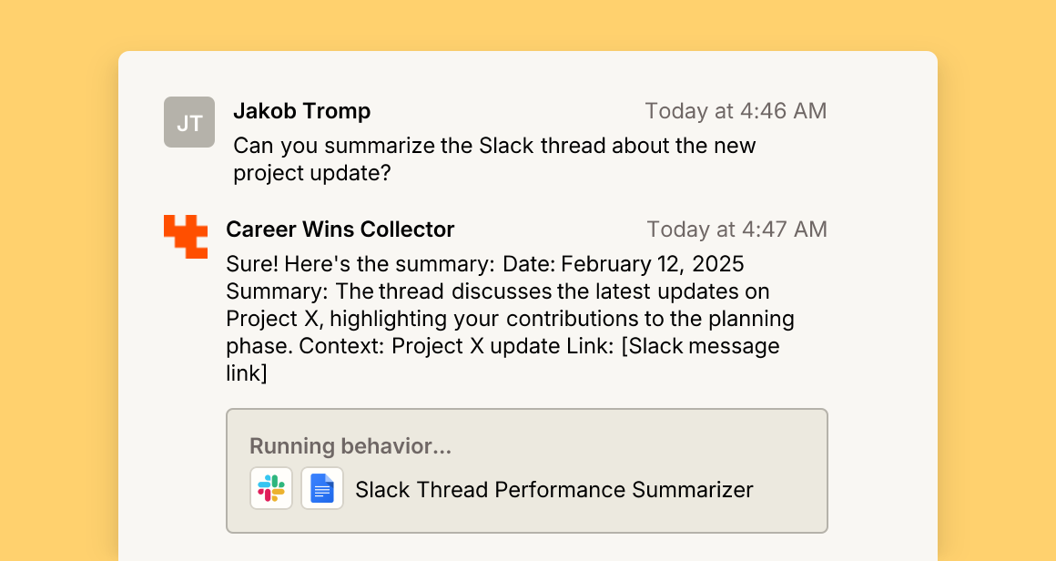Click the 'Sure! Here's the summary' reply opening

(x=360, y=264)
